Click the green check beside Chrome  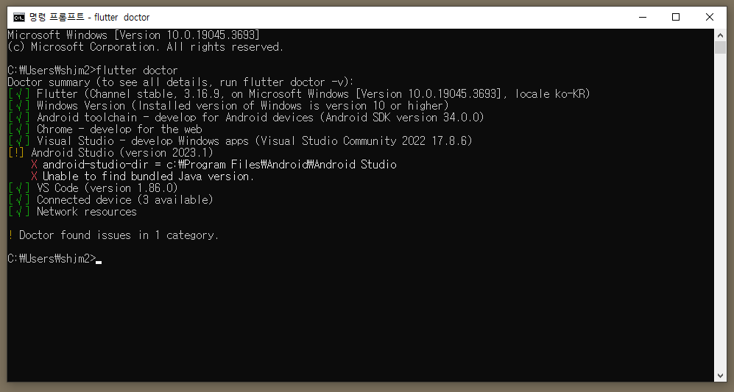pyautogui.click(x=19, y=129)
